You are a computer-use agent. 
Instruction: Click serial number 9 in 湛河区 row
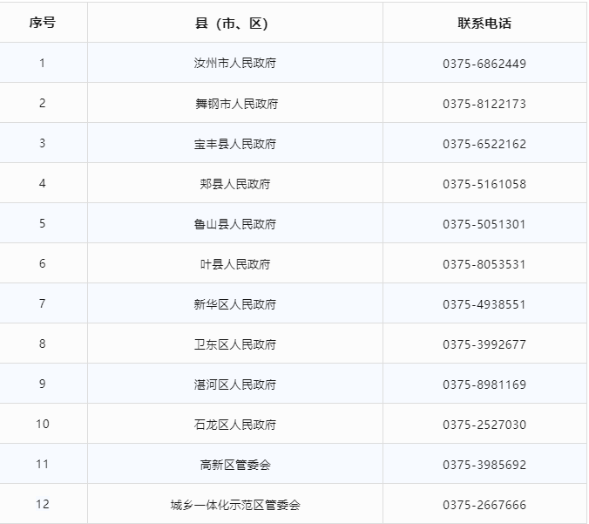[43, 384]
